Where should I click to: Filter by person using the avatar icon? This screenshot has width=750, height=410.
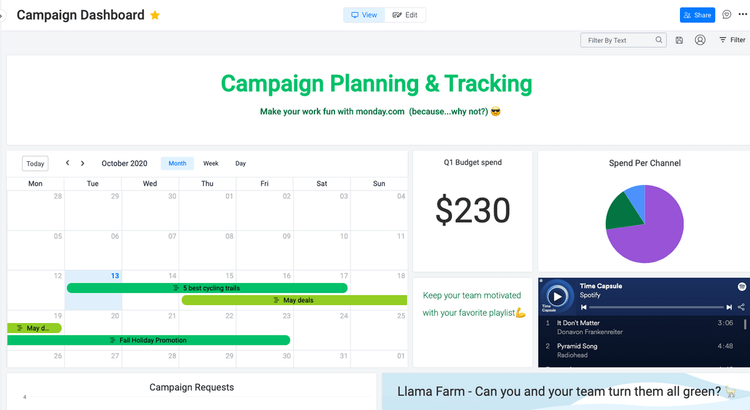point(700,40)
